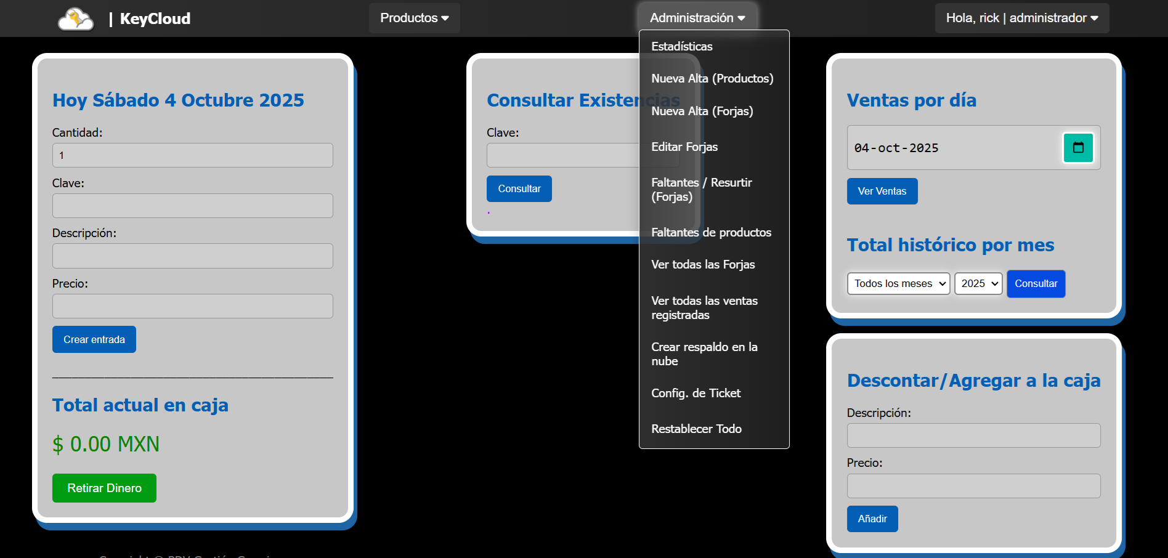Open the calendar date picker icon
Image resolution: width=1168 pixels, height=558 pixels.
(1078, 148)
